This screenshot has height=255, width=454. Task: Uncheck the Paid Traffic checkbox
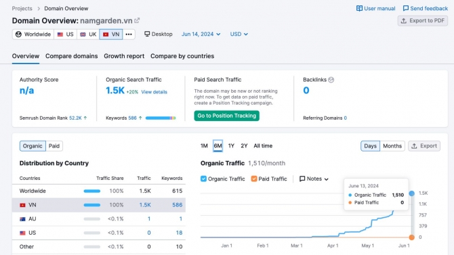pyautogui.click(x=254, y=179)
